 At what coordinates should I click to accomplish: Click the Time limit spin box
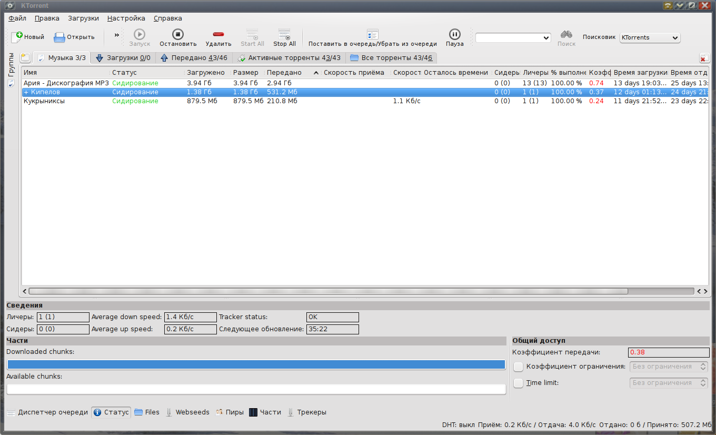point(669,383)
